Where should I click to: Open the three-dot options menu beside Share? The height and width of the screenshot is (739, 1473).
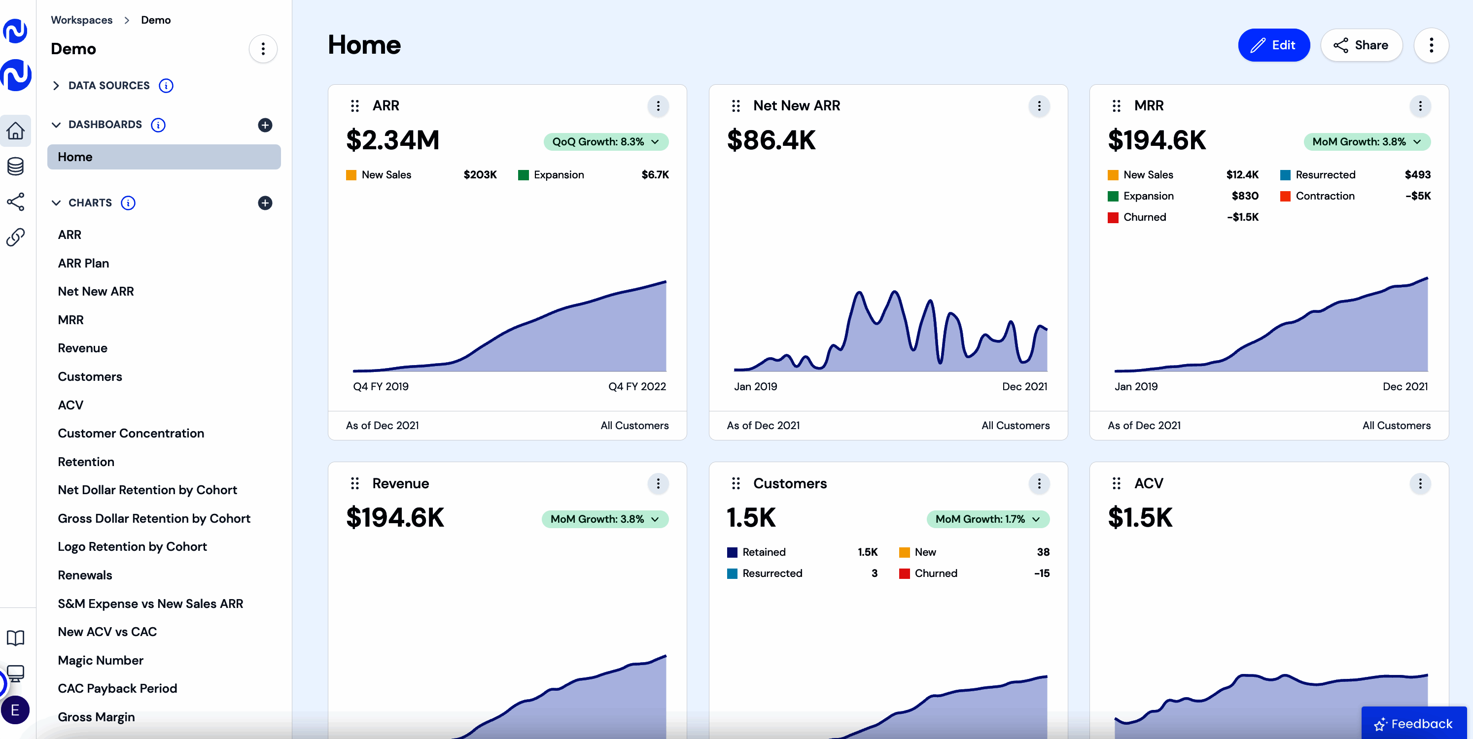1431,45
